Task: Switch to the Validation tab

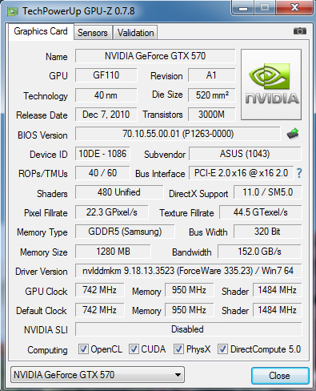Action: point(135,33)
